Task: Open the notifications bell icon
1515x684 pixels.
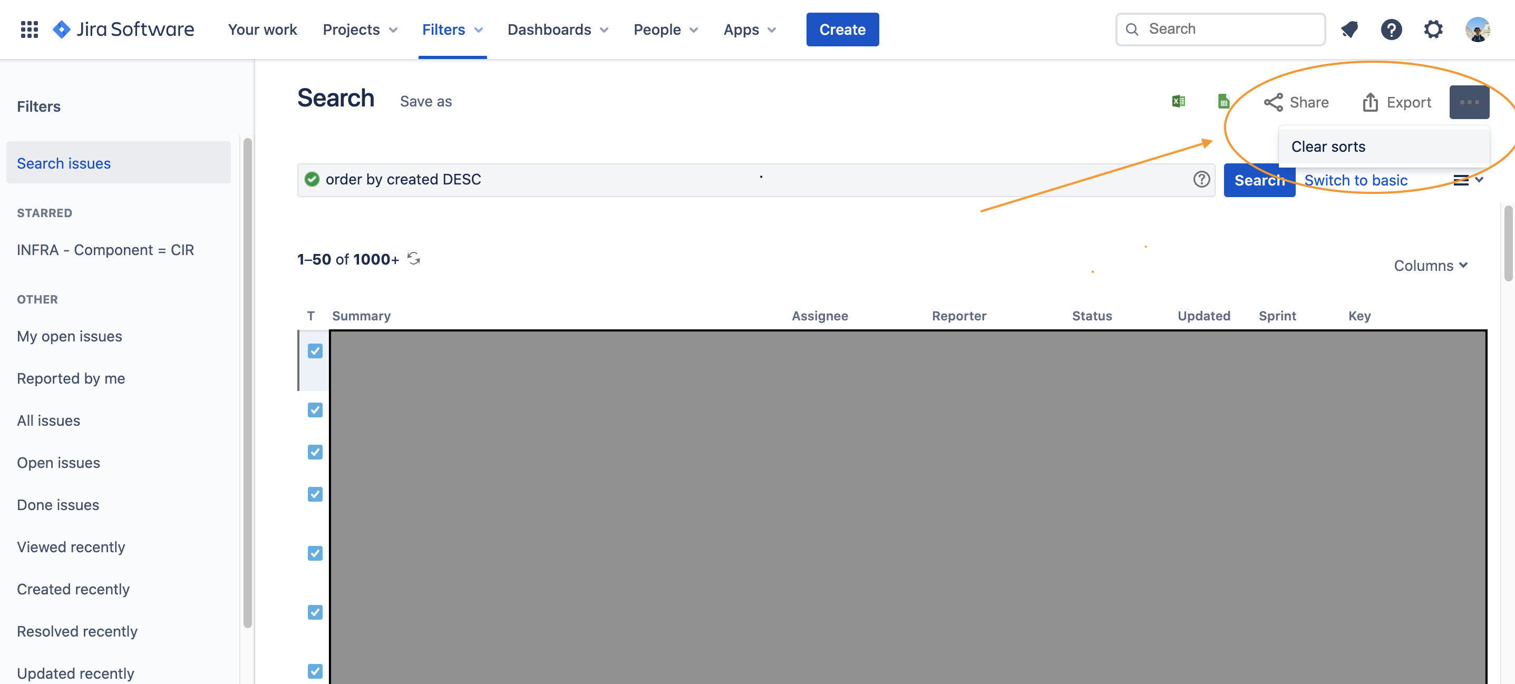Action: click(1349, 30)
